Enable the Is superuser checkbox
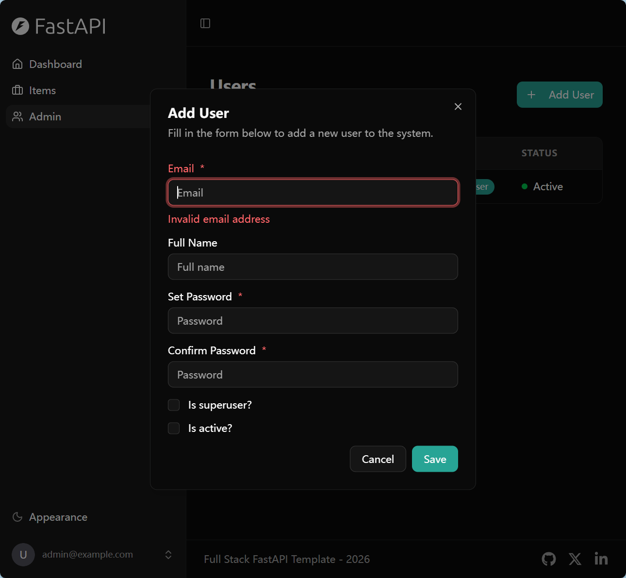Viewport: 626px width, 578px height. (x=174, y=405)
